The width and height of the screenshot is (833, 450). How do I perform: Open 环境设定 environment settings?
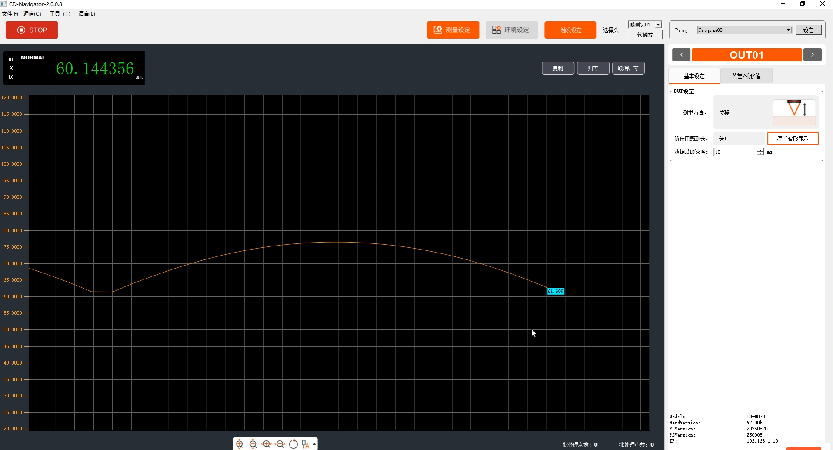[511, 30]
